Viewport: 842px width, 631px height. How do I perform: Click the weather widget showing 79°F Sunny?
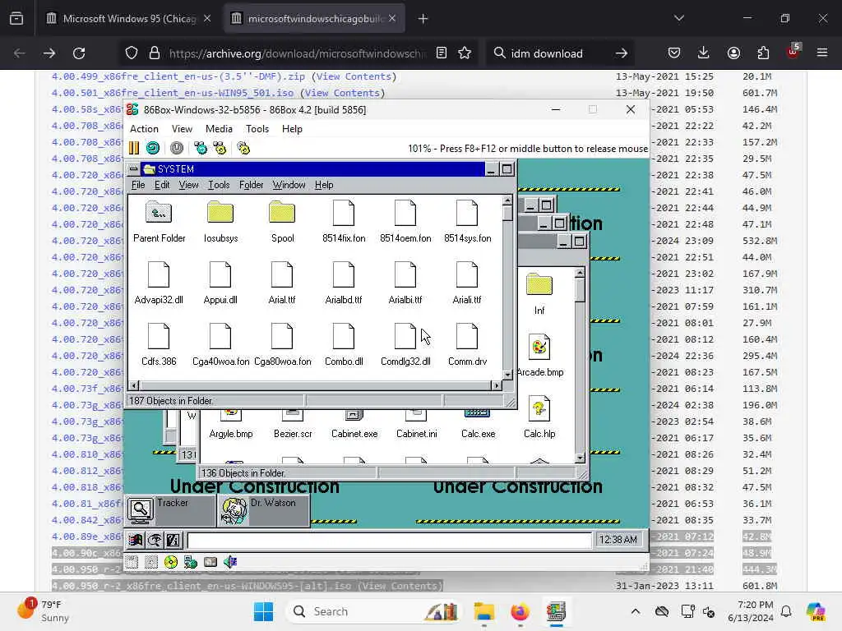tap(43, 610)
